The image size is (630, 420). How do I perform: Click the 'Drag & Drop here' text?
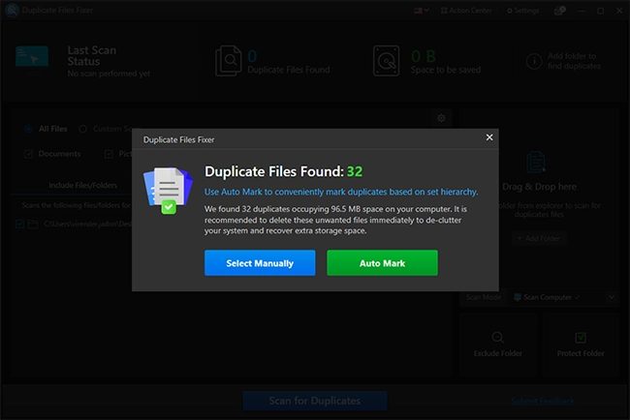pos(539,187)
